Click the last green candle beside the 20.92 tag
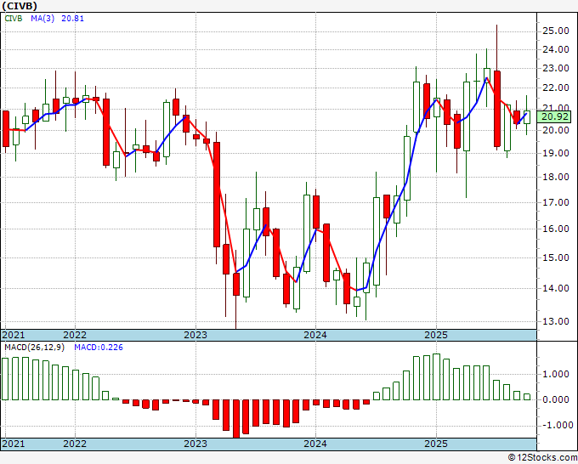Image resolution: width=578 pixels, height=464 pixels. [527, 117]
